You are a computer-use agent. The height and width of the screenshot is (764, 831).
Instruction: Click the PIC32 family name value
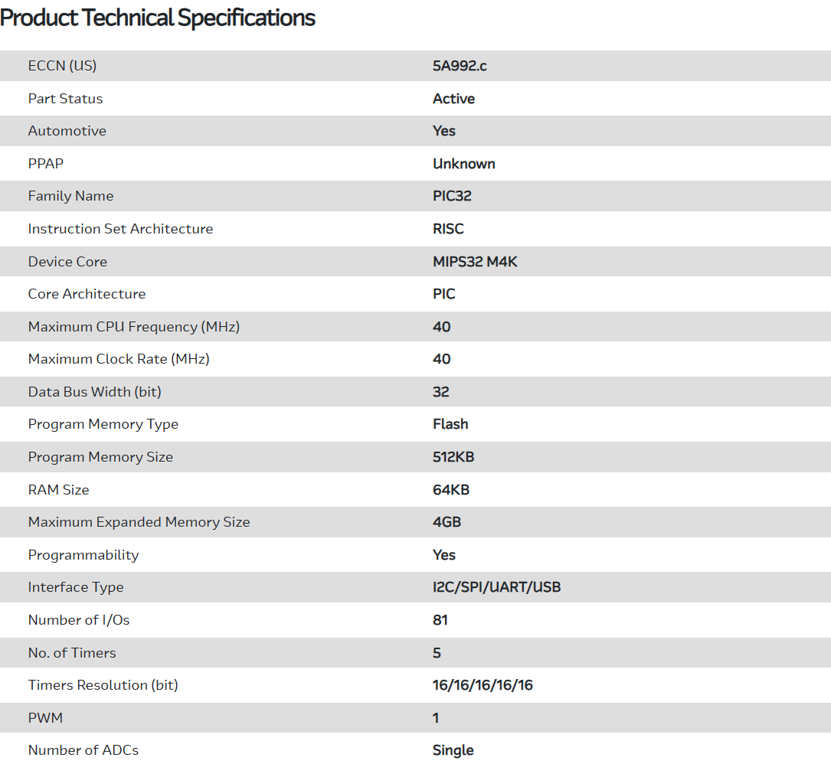click(x=452, y=196)
